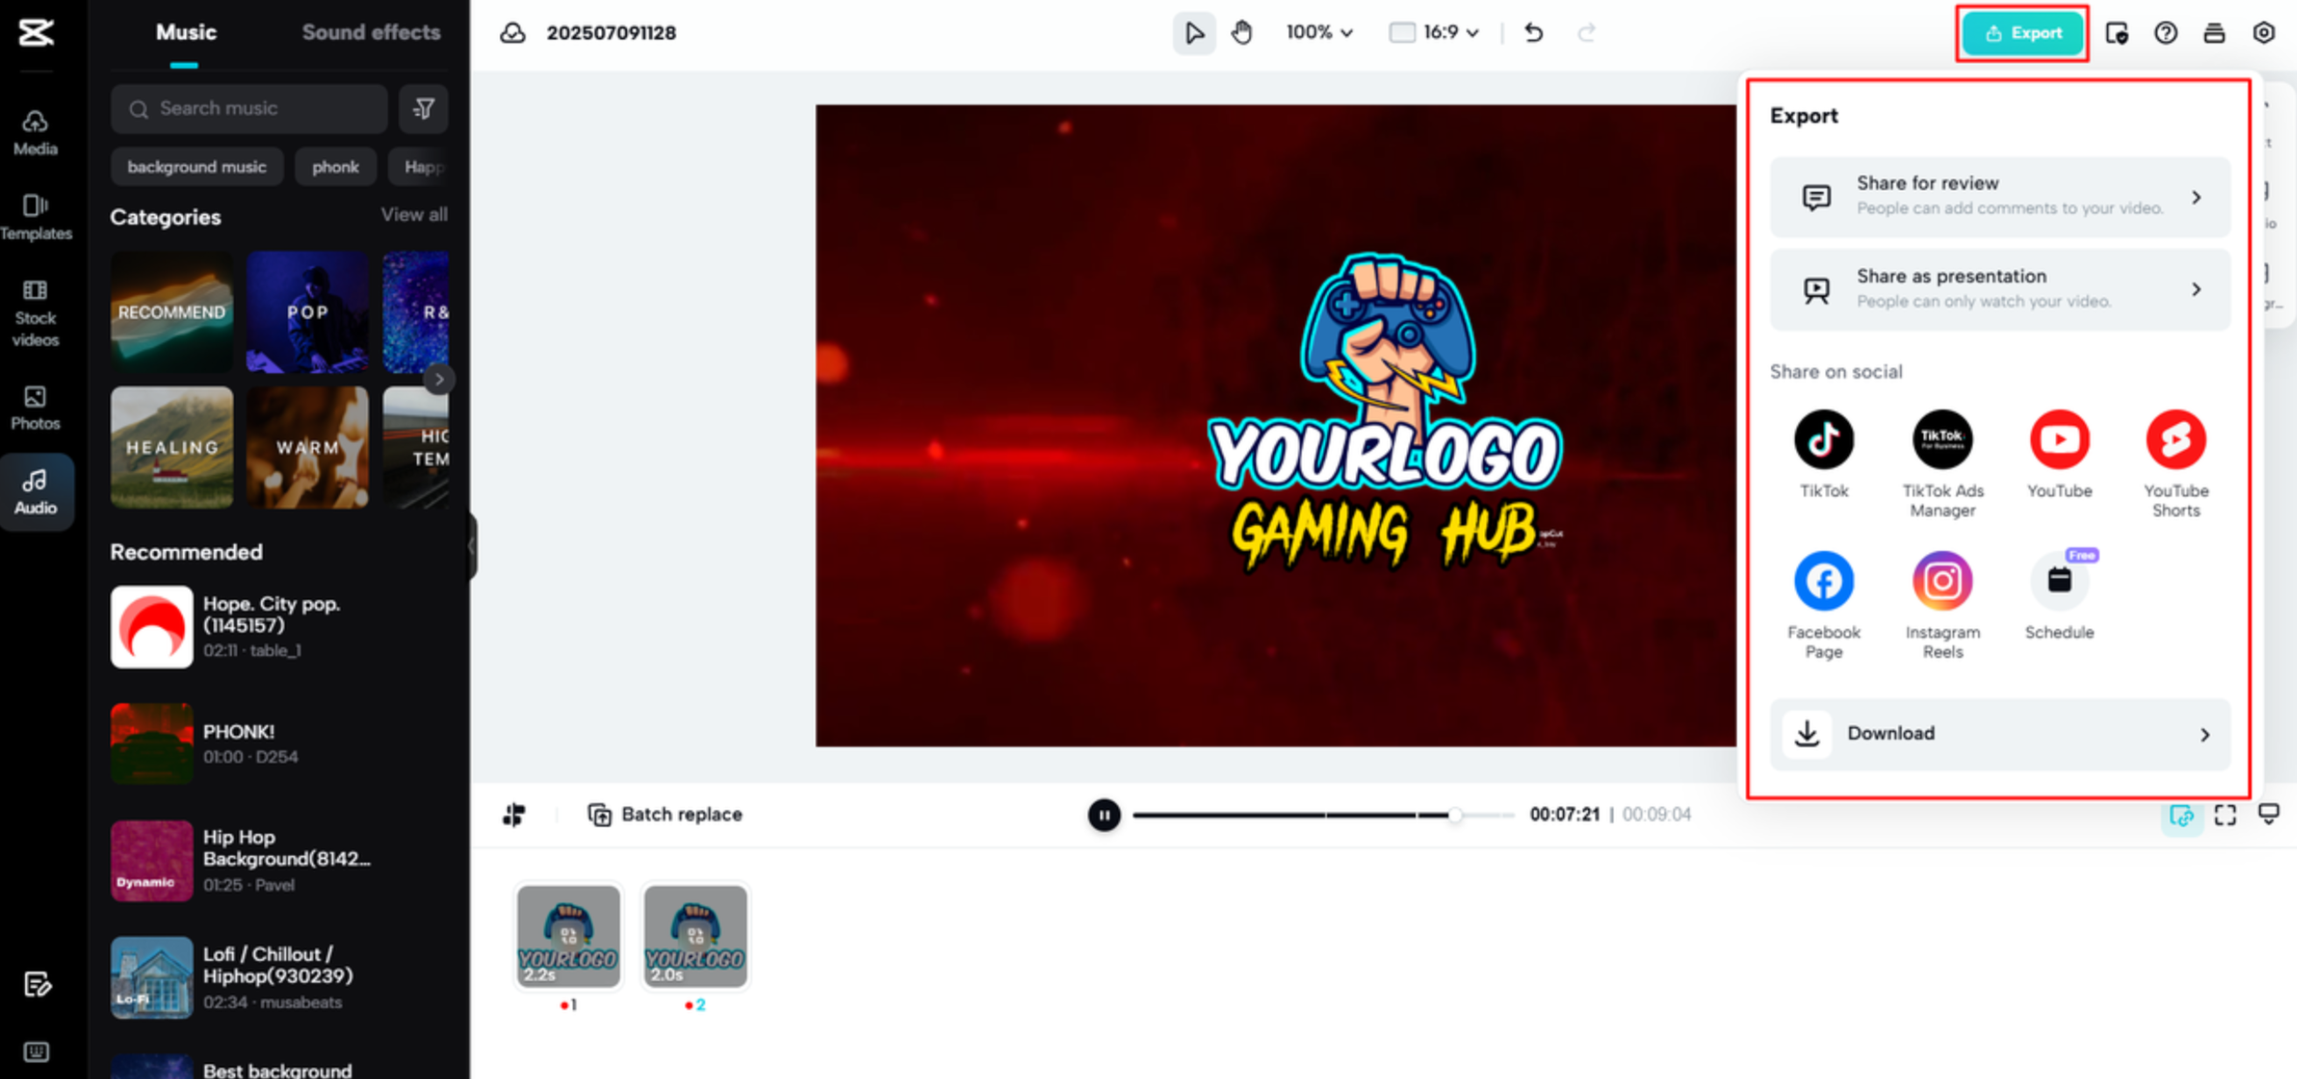Open the Media panel in sidebar
This screenshot has height=1079, width=2297.
click(36, 132)
